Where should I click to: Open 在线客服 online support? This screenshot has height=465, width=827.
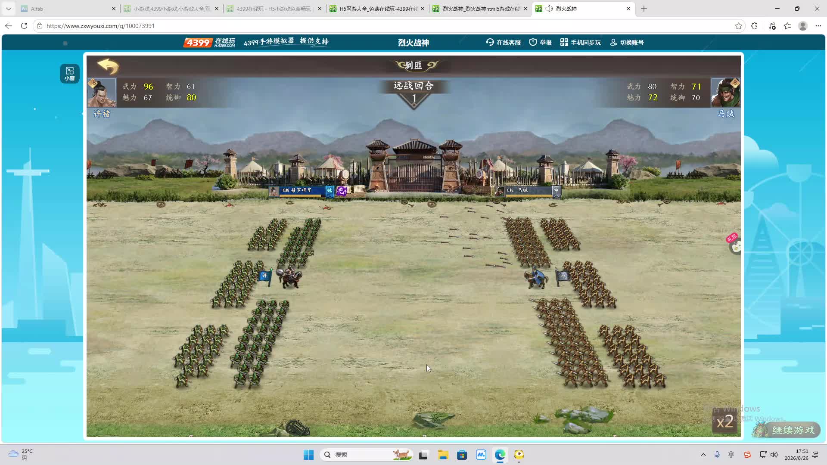504,42
